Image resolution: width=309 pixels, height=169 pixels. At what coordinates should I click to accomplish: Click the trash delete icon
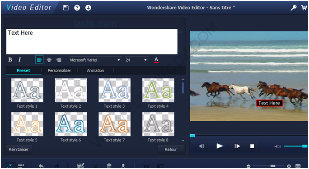point(109,166)
